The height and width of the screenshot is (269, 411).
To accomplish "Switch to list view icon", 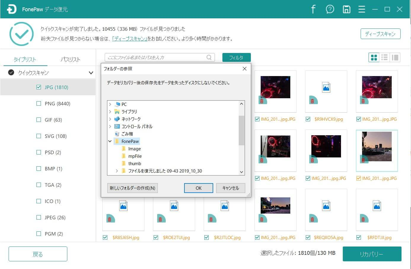I will [x=384, y=57].
